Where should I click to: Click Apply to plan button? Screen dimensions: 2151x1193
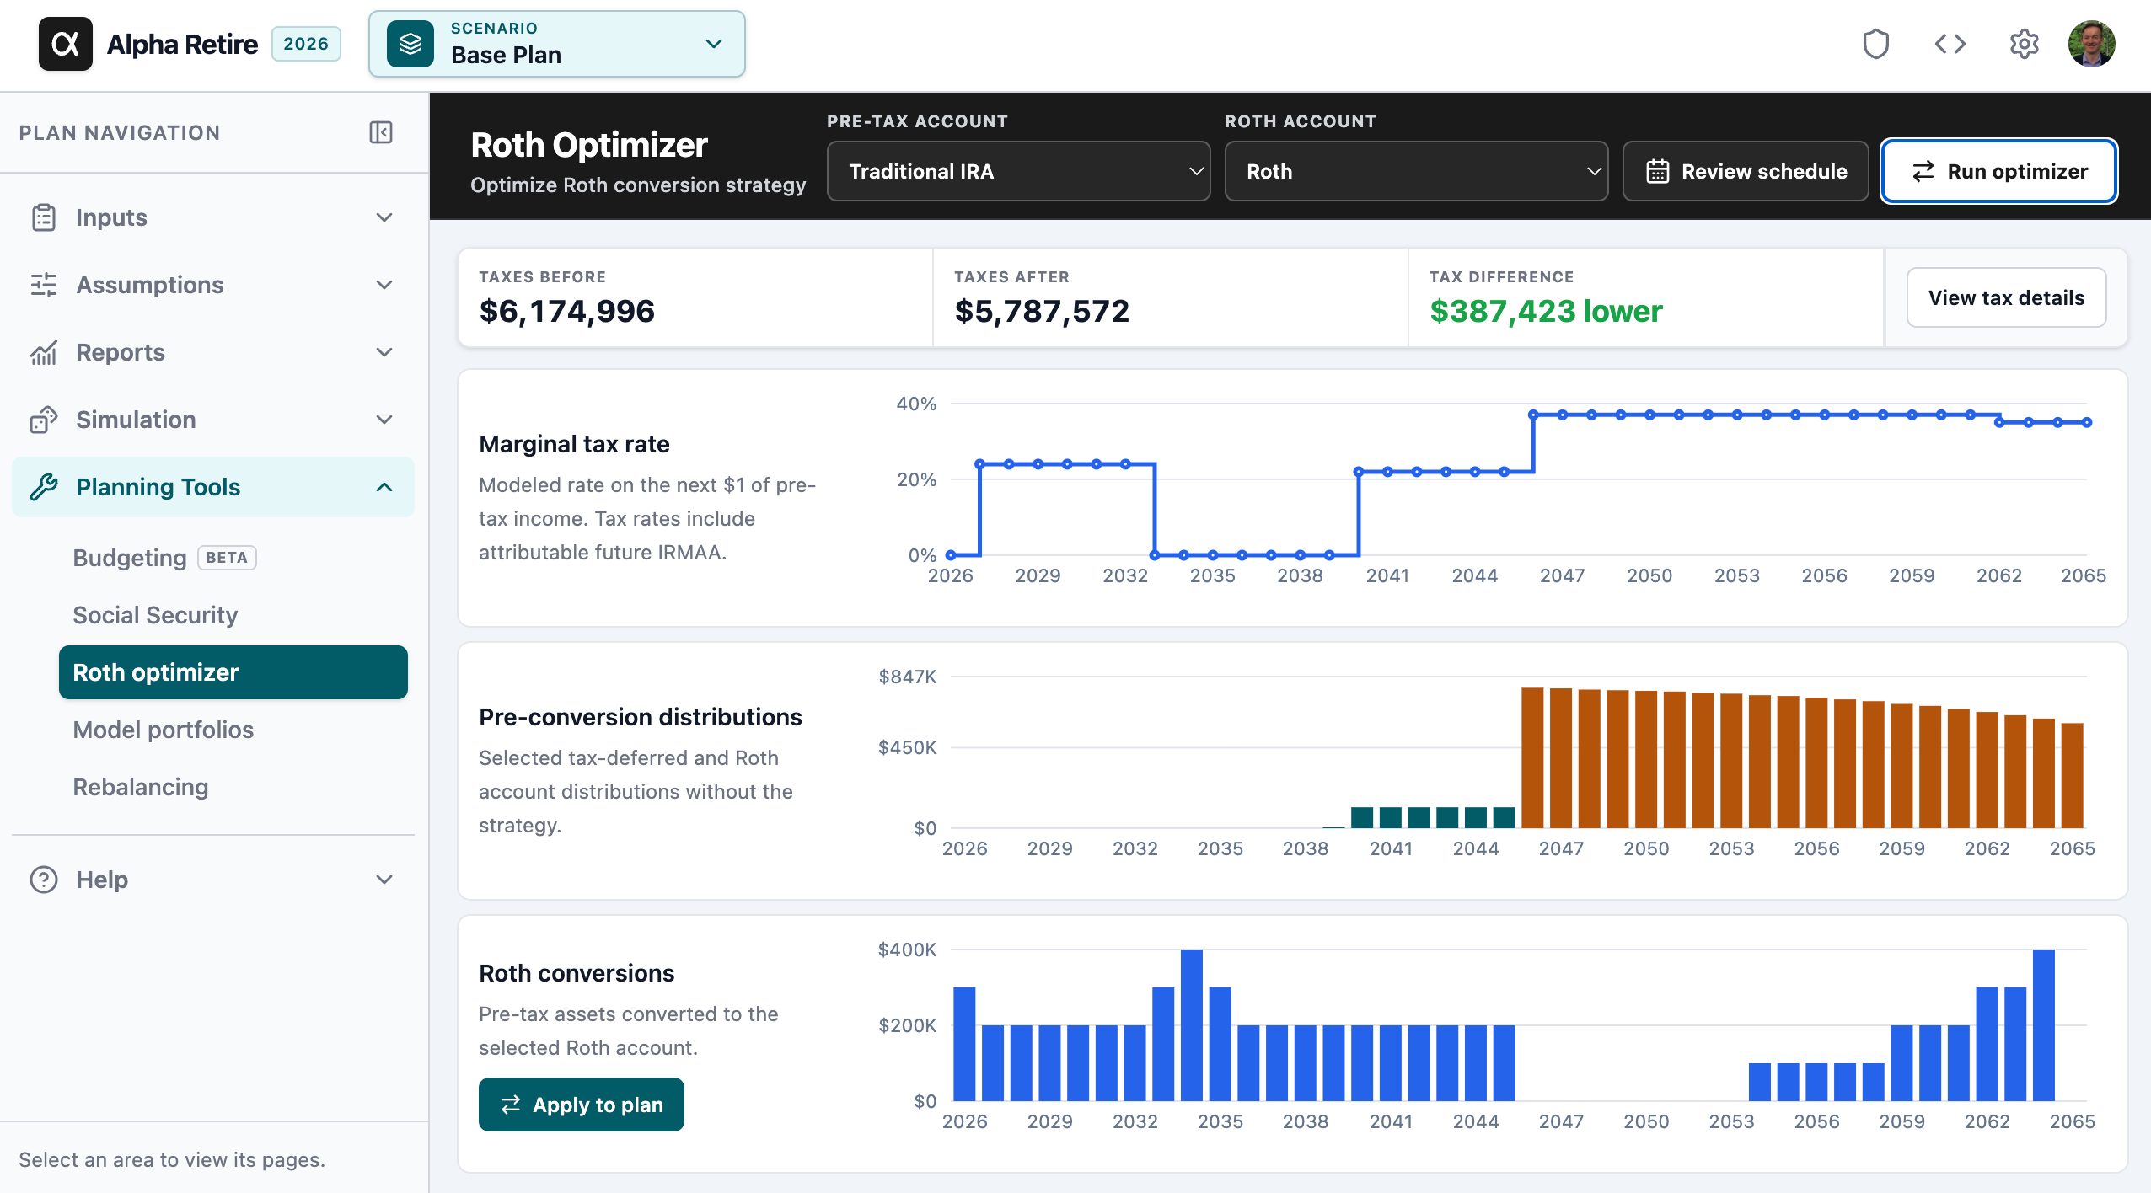coord(582,1105)
